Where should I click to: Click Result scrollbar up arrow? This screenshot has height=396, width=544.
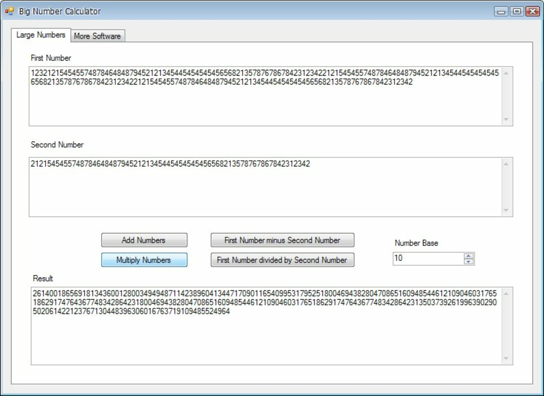(506, 294)
